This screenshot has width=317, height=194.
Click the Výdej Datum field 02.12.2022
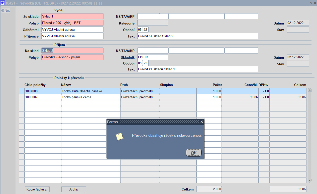298,23
